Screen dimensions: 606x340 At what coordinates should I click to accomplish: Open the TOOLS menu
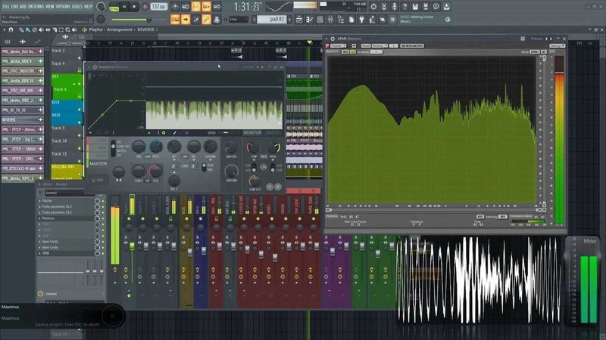[77, 7]
